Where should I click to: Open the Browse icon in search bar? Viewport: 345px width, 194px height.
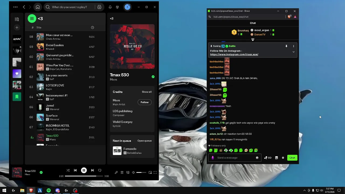point(99,7)
